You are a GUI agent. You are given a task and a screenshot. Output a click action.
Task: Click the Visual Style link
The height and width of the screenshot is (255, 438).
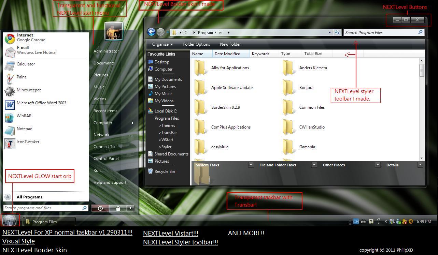tap(18, 241)
